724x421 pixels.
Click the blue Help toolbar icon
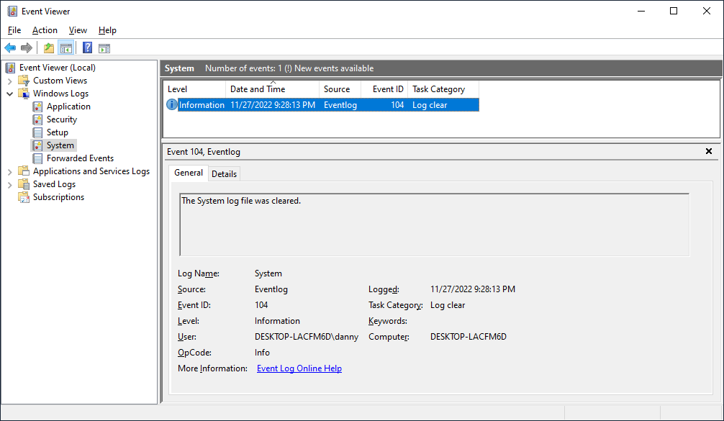[87, 47]
